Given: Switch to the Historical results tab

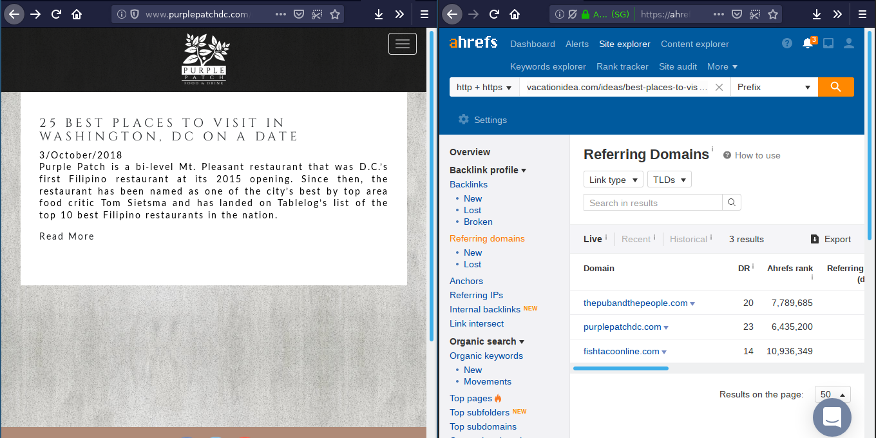Looking at the screenshot, I should click(x=689, y=239).
